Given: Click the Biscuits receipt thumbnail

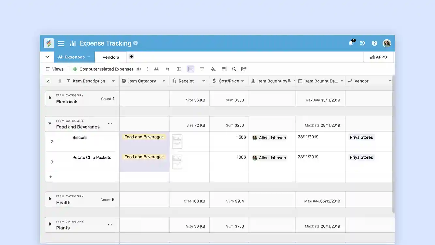Looking at the screenshot, I should pos(177,141).
